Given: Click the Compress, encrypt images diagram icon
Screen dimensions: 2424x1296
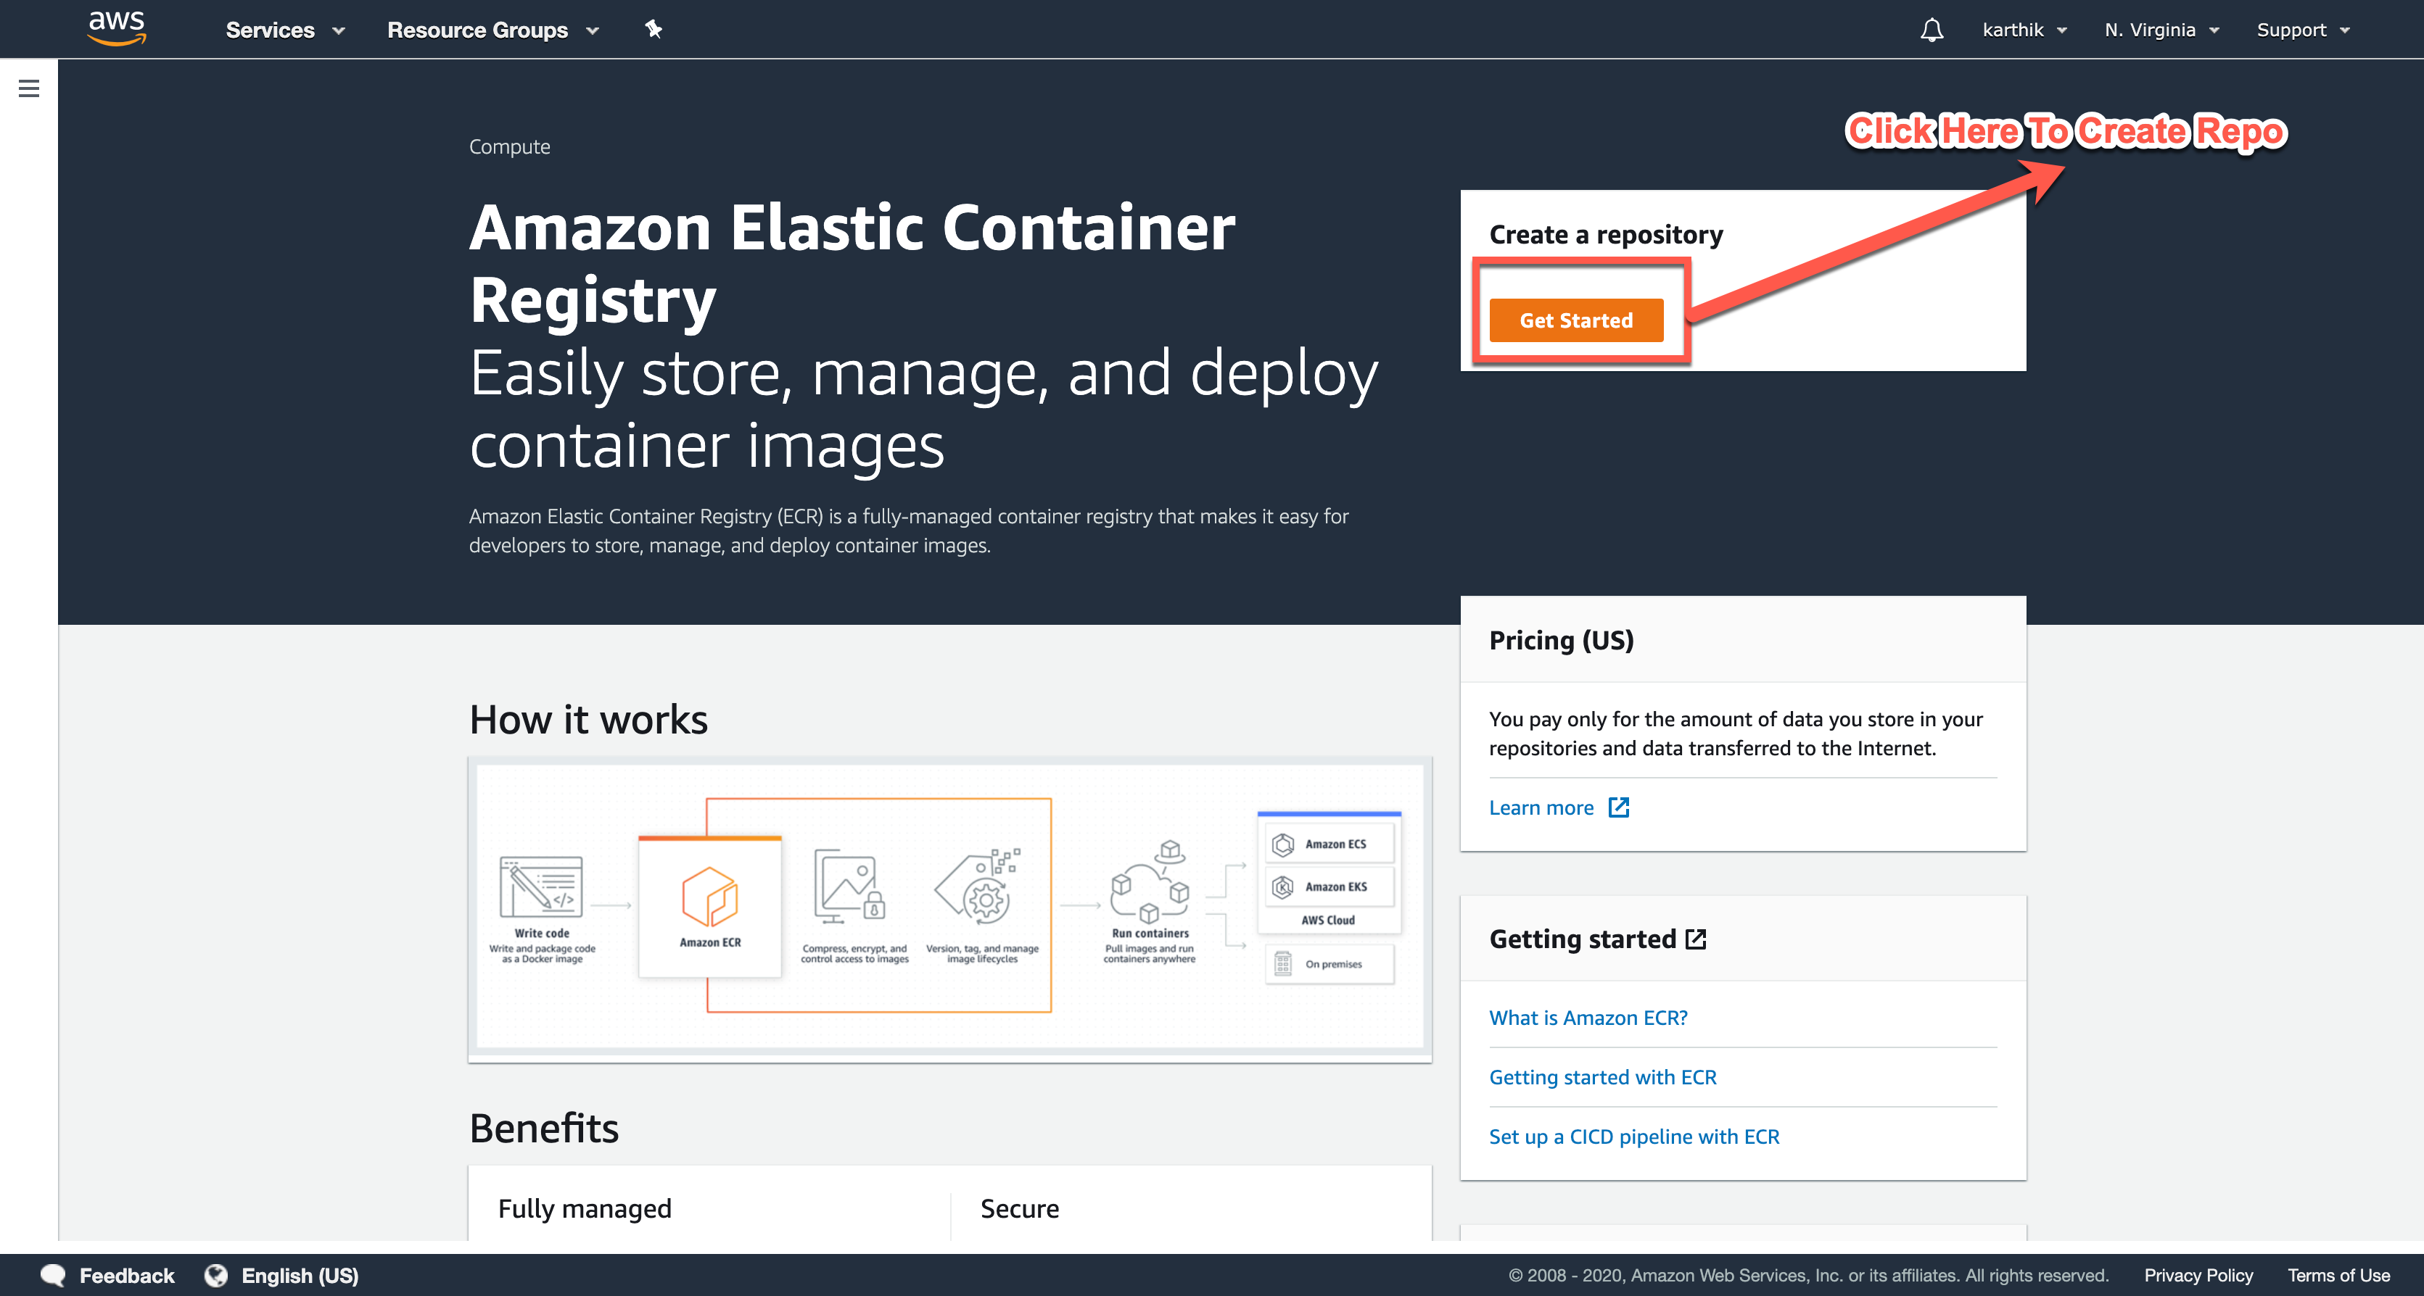Looking at the screenshot, I should [x=850, y=886].
